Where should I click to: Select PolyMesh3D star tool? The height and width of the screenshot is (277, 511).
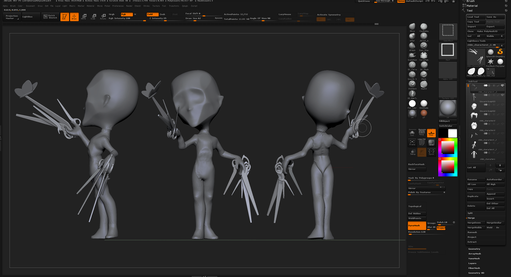point(491,62)
